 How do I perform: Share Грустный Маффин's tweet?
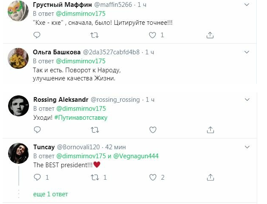click(209, 35)
